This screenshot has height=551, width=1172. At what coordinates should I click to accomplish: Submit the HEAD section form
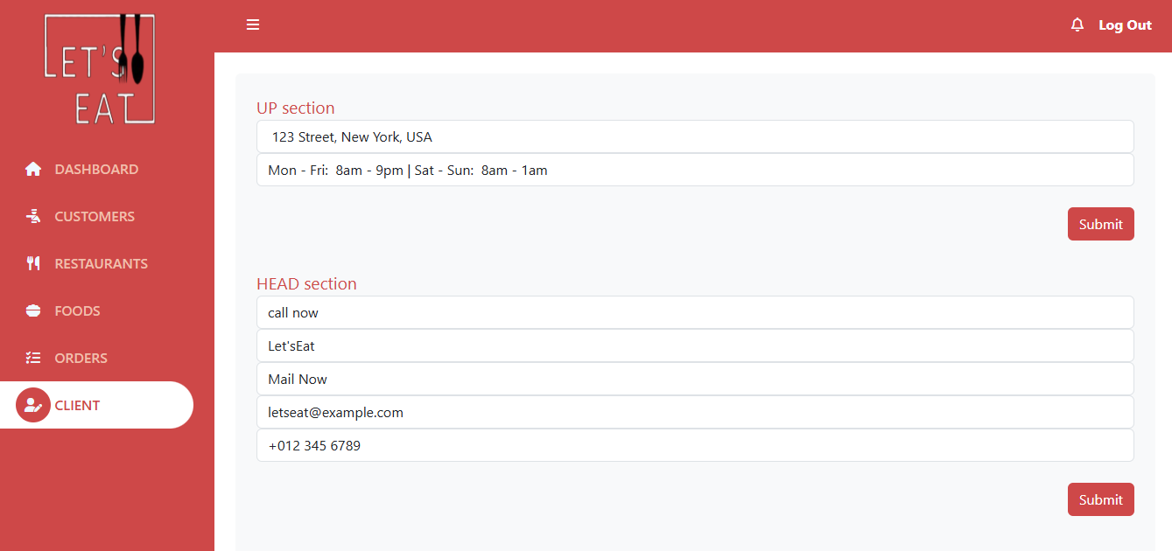tap(1100, 499)
